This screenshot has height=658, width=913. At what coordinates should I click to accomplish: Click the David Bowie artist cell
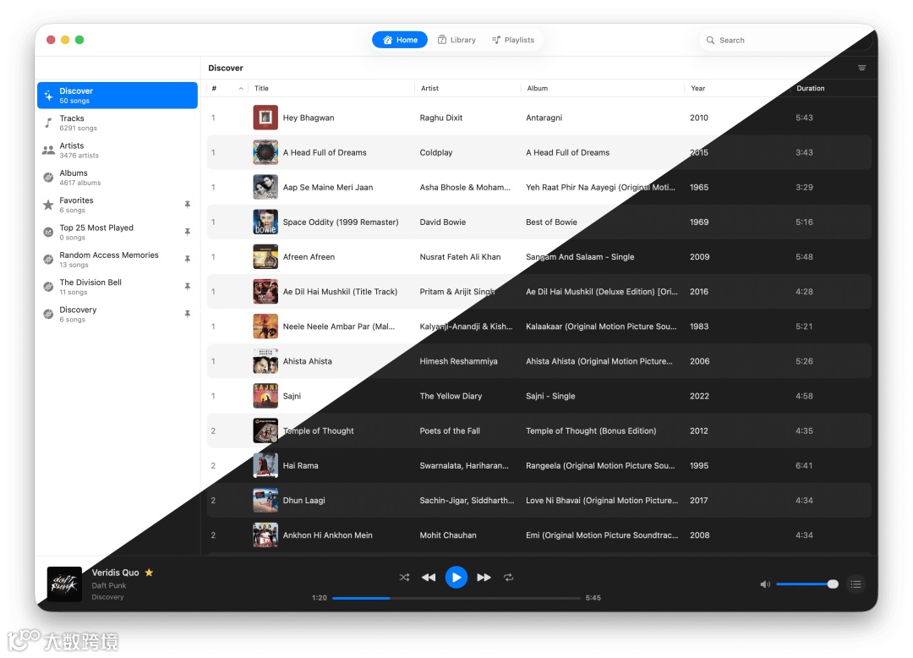442,222
